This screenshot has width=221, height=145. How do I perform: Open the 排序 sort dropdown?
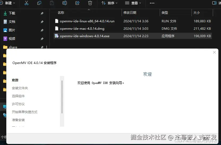tap(109, 3)
